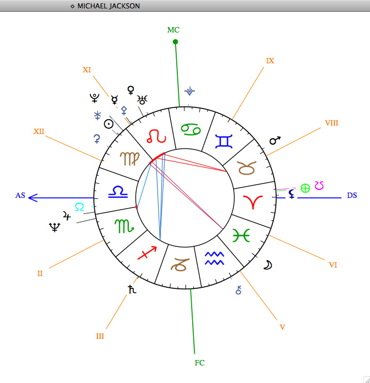Select the Gemini sign in the wheel

[224, 141]
